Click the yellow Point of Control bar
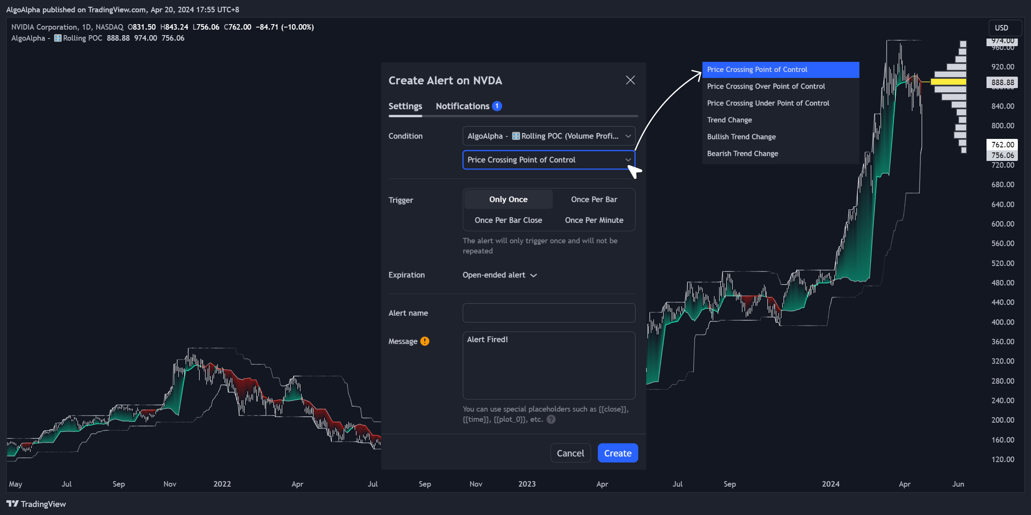This screenshot has height=515, width=1031. [948, 82]
